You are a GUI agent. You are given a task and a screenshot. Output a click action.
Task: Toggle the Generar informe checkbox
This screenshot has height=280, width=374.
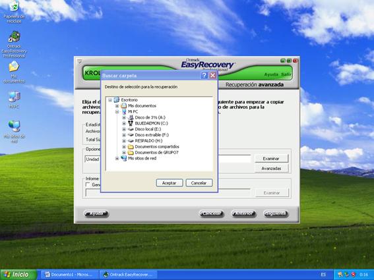coord(88,184)
